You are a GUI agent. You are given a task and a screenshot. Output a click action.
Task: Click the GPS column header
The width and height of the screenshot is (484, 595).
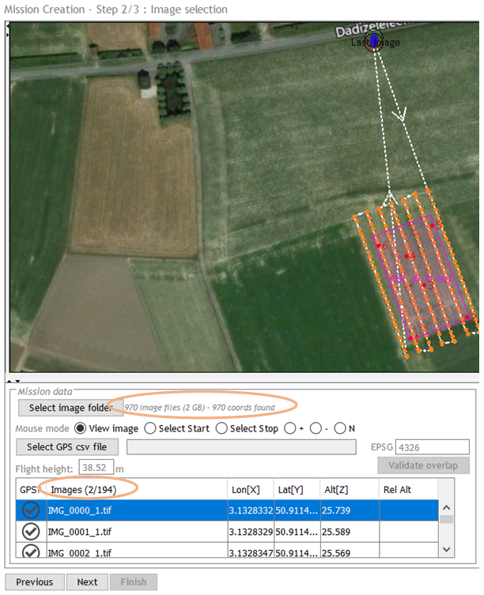(x=29, y=489)
